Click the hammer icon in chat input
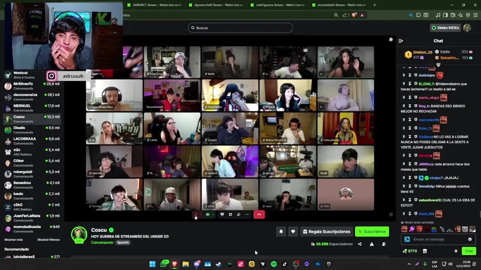 tap(407, 239)
